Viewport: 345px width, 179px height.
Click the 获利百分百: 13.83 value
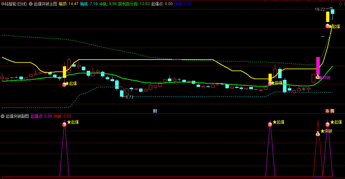tap(134, 4)
